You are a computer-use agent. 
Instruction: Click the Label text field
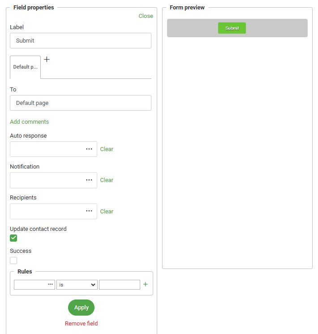[x=81, y=41]
